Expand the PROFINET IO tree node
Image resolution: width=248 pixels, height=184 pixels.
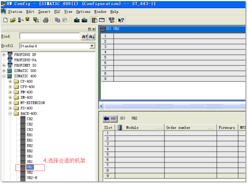4,66
